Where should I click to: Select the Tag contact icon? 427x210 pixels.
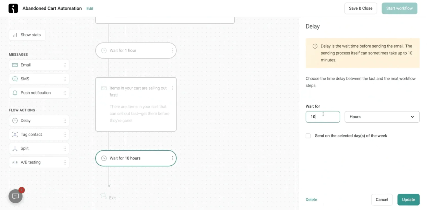15,134
